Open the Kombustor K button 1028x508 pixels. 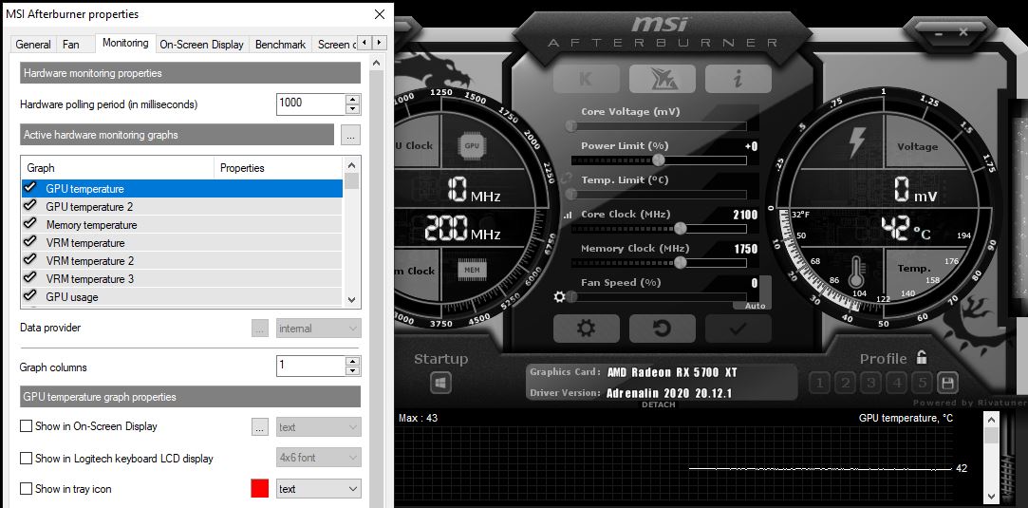[x=586, y=79]
